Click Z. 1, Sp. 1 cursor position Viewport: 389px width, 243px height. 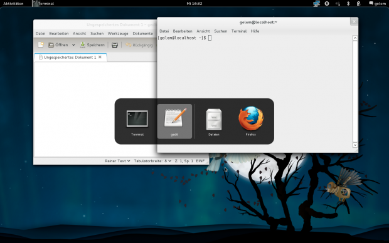(x=184, y=161)
